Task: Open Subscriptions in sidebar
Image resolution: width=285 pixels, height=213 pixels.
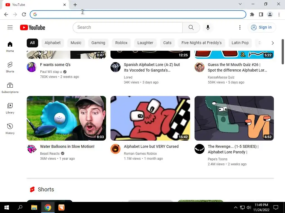Action: [10, 88]
